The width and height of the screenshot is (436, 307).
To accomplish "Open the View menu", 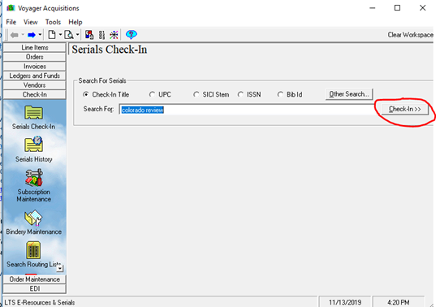I will (30, 22).
